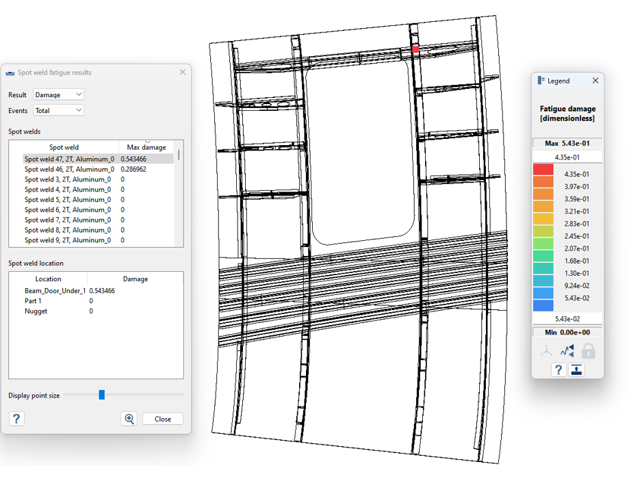Select Spot weld 3 row
Screen dimensions: 629x477
[x=69, y=179]
